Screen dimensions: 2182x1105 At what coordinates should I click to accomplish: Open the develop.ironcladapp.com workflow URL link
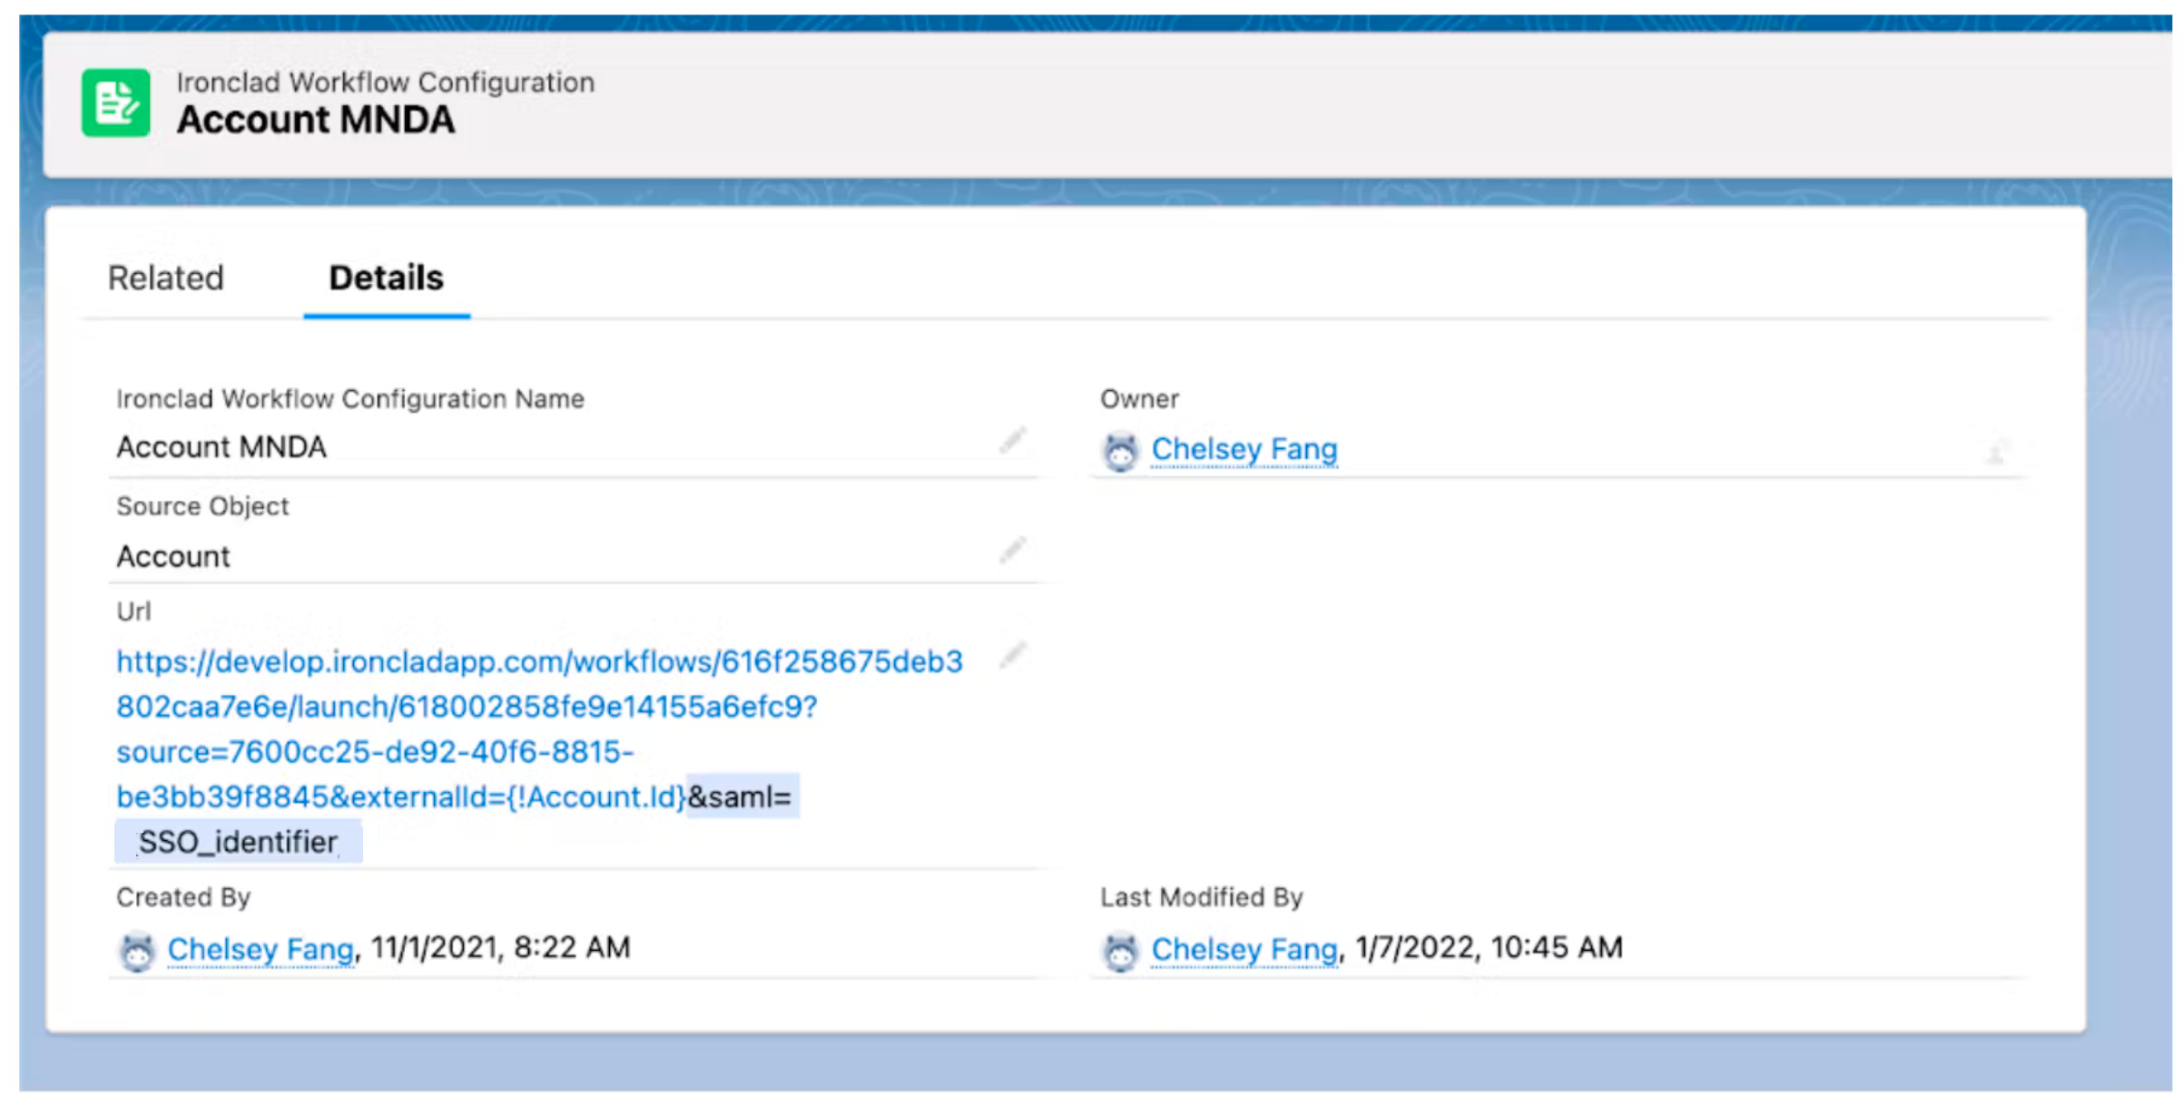coord(539,729)
